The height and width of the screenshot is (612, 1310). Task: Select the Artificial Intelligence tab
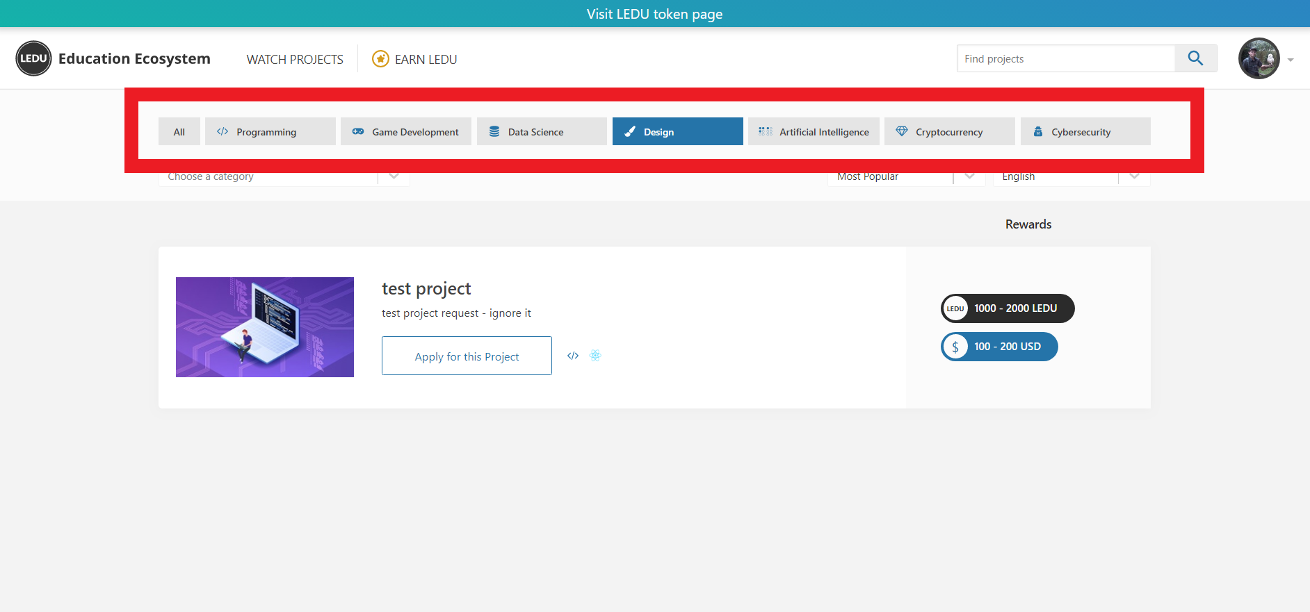point(814,131)
